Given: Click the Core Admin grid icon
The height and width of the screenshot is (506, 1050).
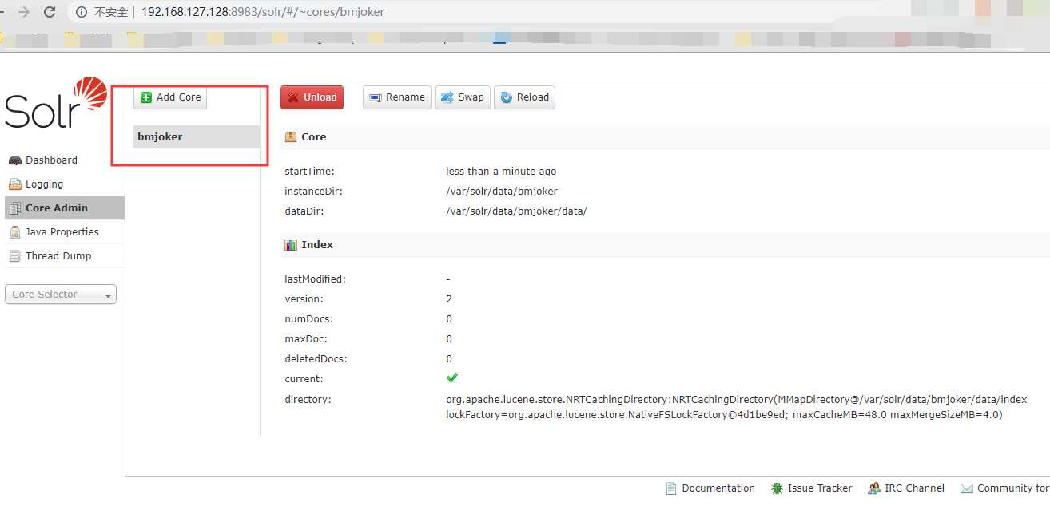Looking at the screenshot, I should [x=15, y=208].
